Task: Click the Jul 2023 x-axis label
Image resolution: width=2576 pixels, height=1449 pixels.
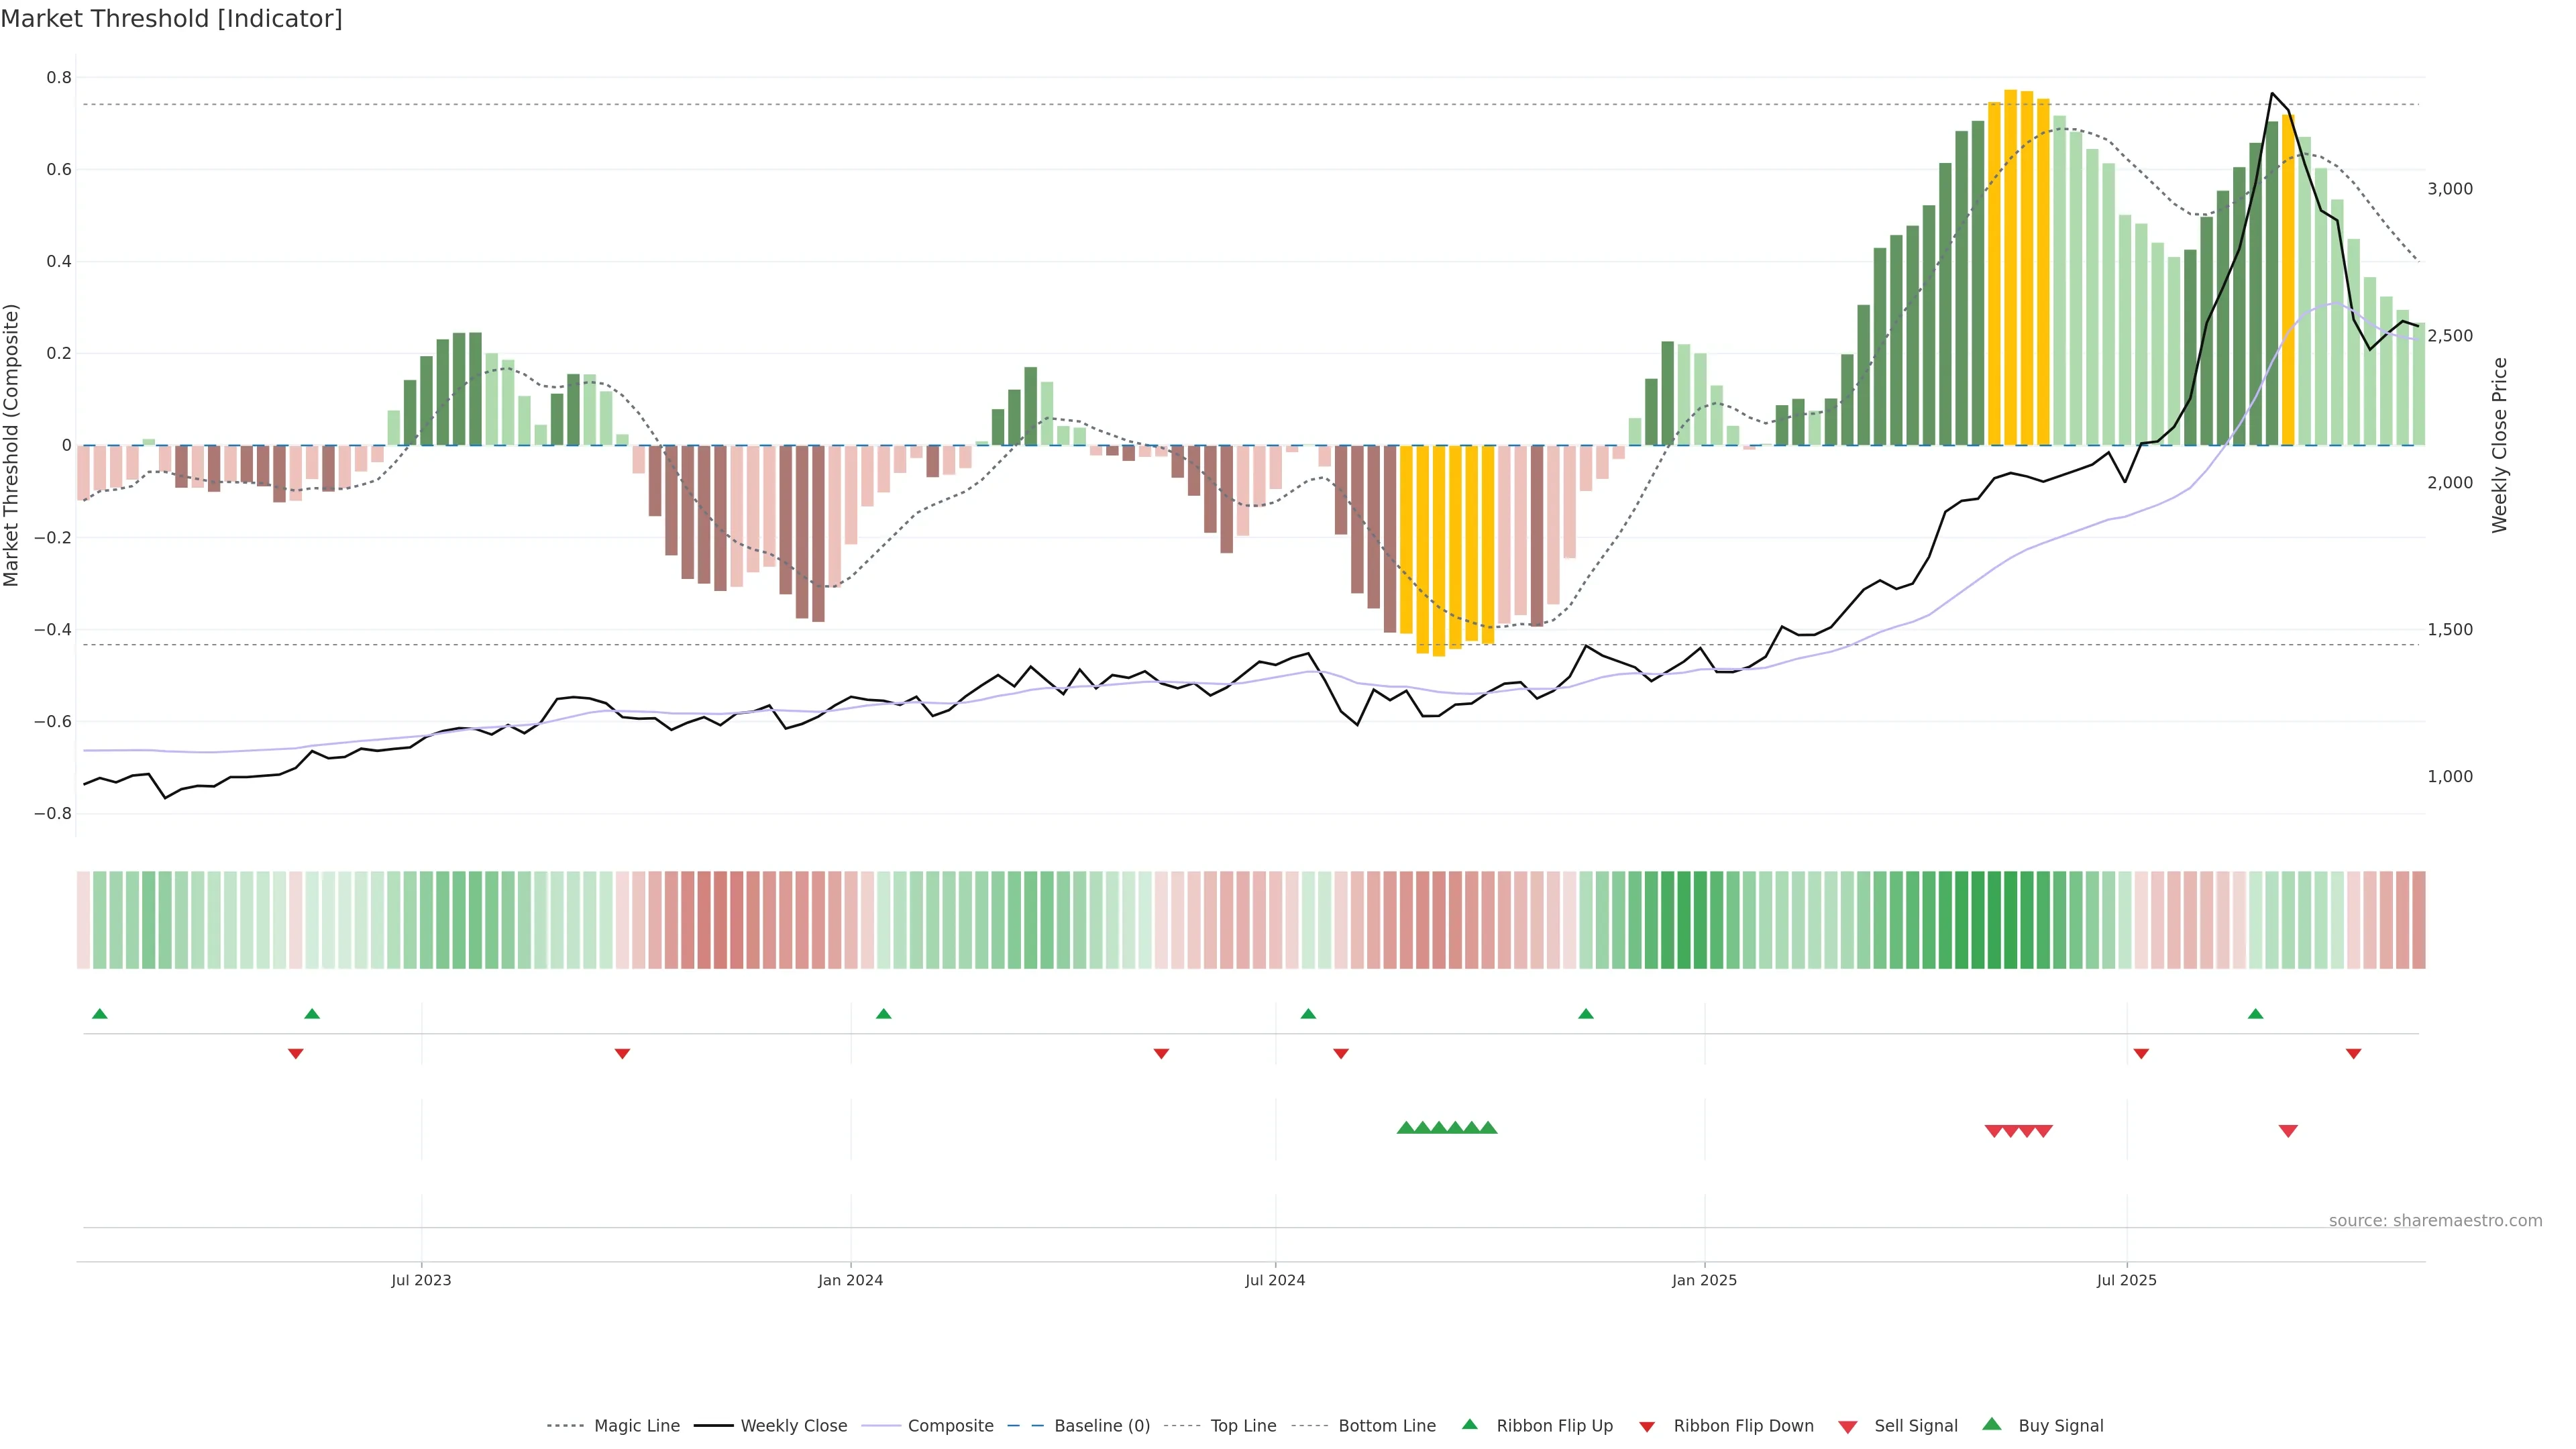Action: 421,1280
